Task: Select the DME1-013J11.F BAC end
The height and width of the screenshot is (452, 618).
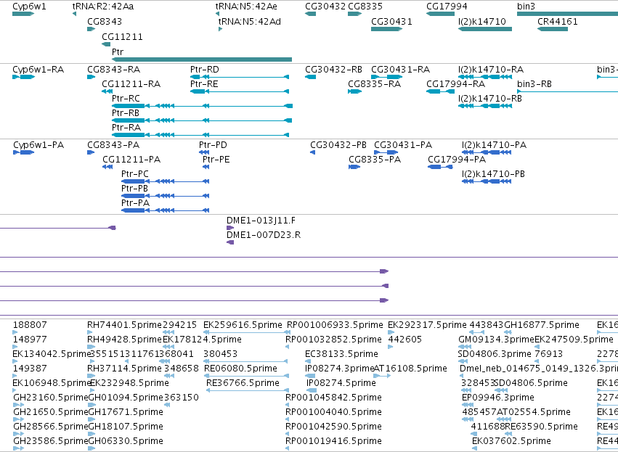Action: [x=230, y=228]
